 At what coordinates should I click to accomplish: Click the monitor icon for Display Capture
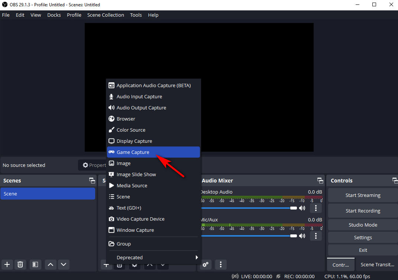pyautogui.click(x=111, y=141)
